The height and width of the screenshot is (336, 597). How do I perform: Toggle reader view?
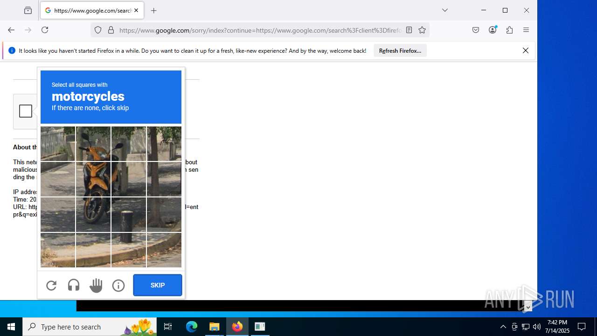pyautogui.click(x=409, y=30)
